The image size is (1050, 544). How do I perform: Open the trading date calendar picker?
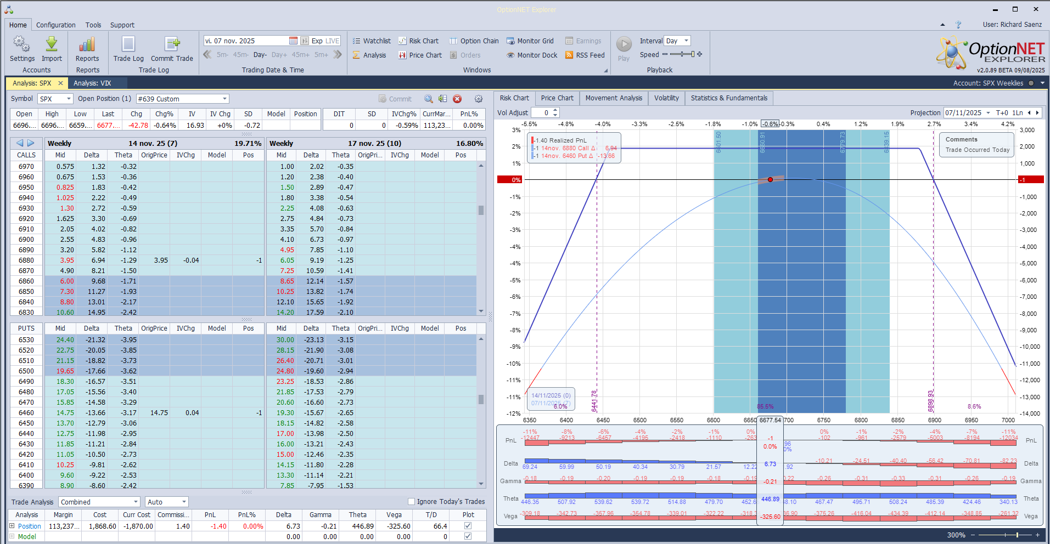tap(293, 41)
